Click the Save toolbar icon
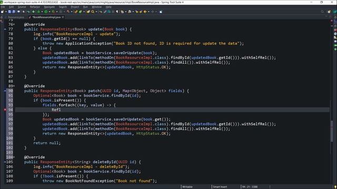Screen dimensions: 337x189 [x=9, y=12]
